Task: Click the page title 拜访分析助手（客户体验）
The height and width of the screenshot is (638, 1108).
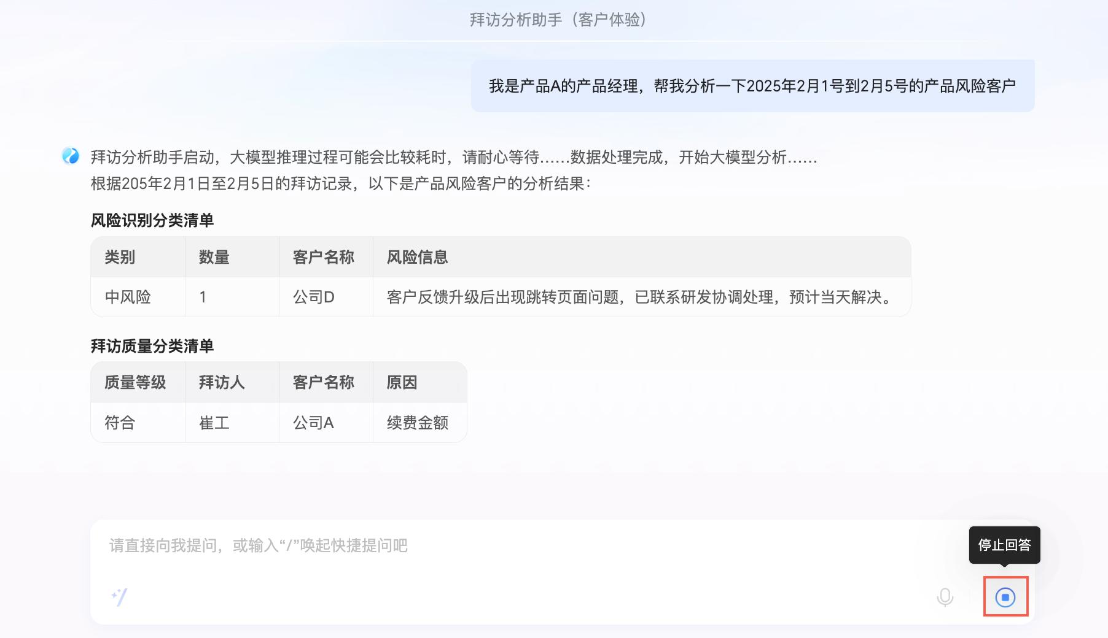Action: click(558, 20)
